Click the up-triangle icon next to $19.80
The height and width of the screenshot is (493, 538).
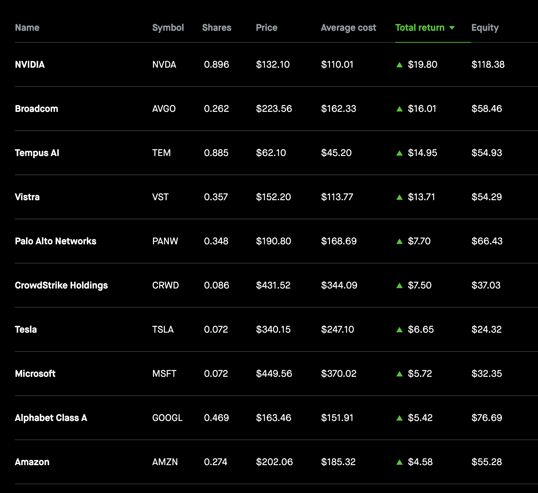pyautogui.click(x=400, y=65)
